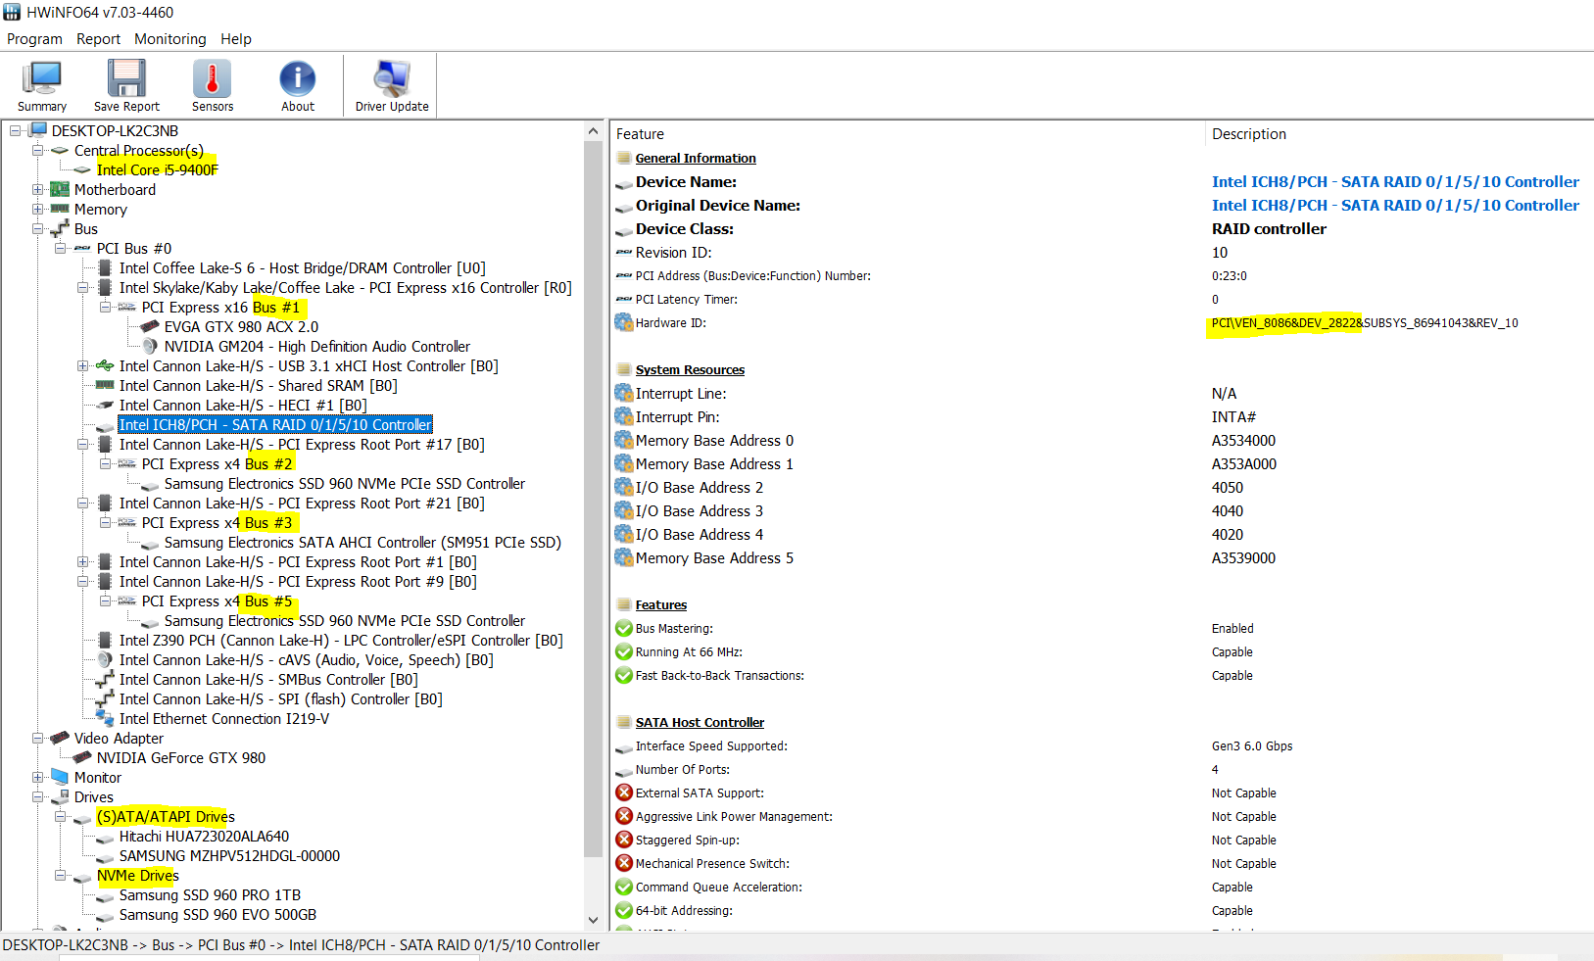Click the Bus category icon in tree
This screenshot has width=1594, height=961.
coord(60,228)
